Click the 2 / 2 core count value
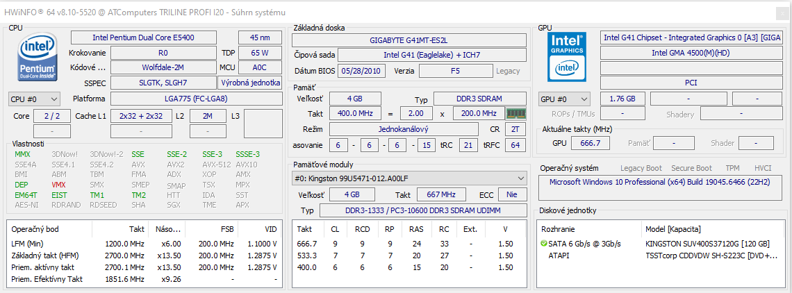Image resolution: width=792 pixels, height=293 pixels. coord(52,116)
